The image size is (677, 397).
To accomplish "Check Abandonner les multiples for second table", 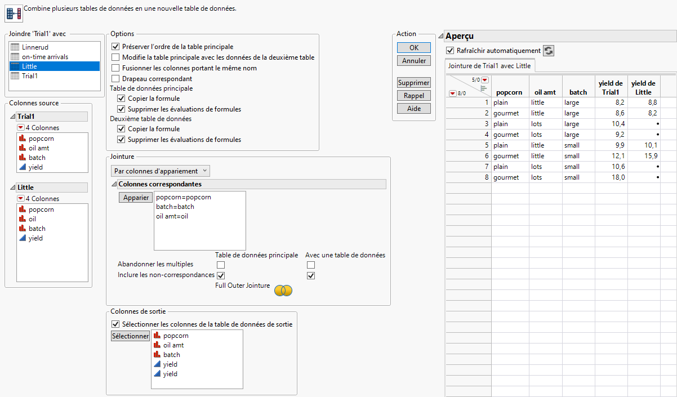I will tap(311, 265).
